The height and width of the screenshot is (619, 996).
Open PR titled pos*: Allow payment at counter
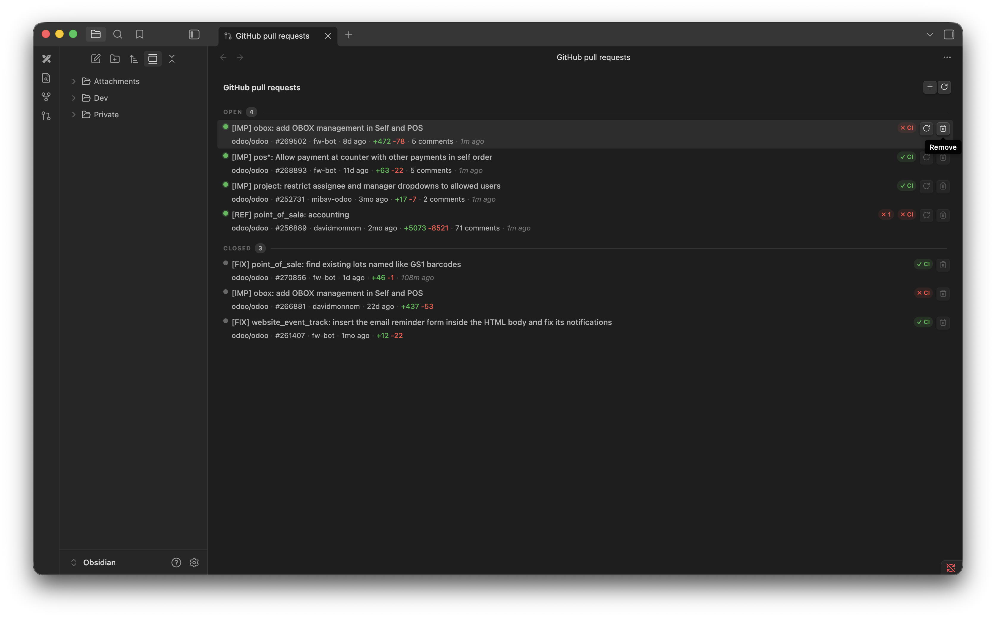[x=362, y=157]
